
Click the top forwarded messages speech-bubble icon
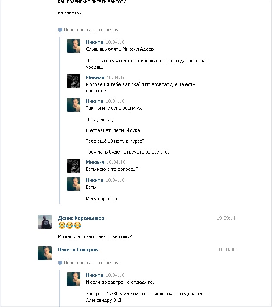coord(60,30)
